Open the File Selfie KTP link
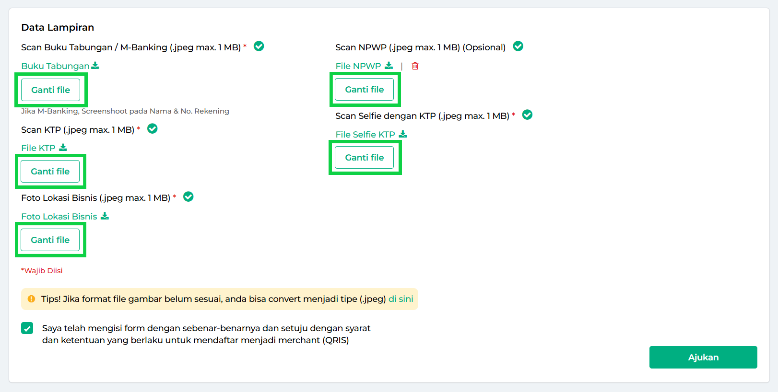 [x=365, y=135]
